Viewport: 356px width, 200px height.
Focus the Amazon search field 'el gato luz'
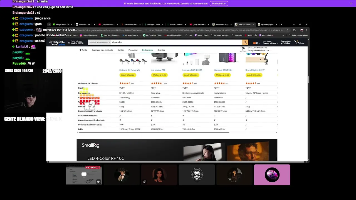point(176,42)
